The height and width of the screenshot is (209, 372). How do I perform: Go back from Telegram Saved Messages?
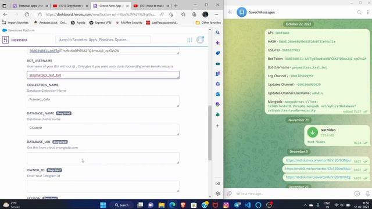point(230,12)
